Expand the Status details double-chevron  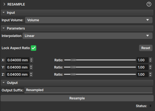[150, 106]
